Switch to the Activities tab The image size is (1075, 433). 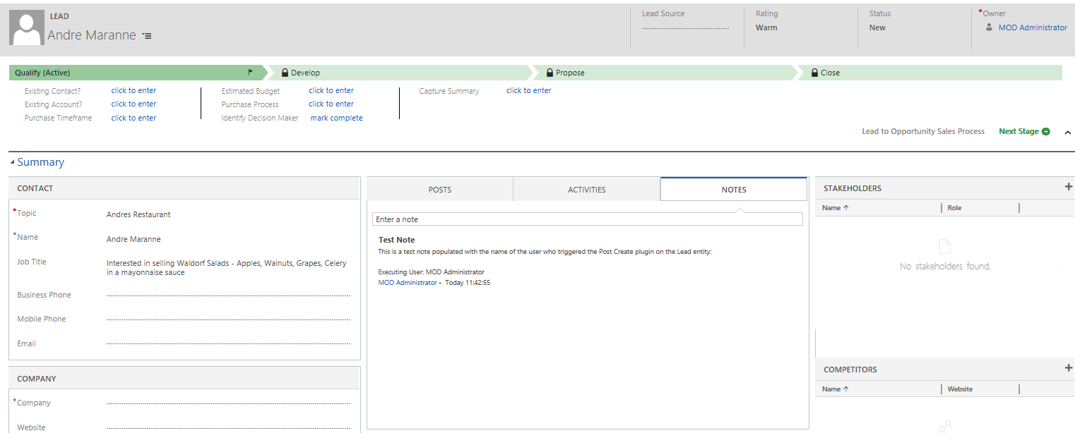[x=586, y=190]
